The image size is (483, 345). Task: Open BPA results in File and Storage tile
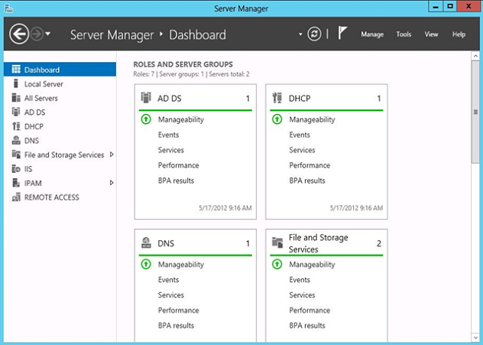[307, 326]
